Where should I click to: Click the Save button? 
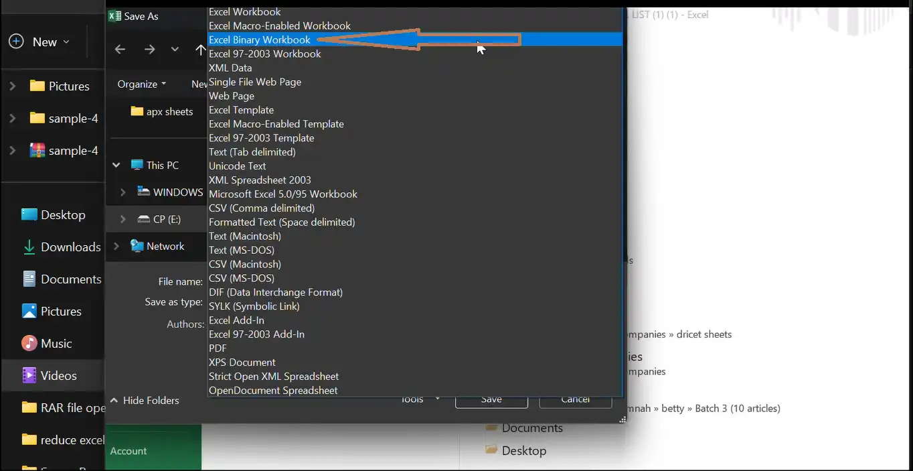tap(491, 400)
